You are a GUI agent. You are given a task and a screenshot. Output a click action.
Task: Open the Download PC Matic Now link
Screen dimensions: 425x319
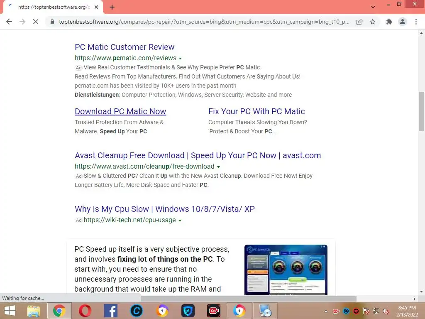120,111
